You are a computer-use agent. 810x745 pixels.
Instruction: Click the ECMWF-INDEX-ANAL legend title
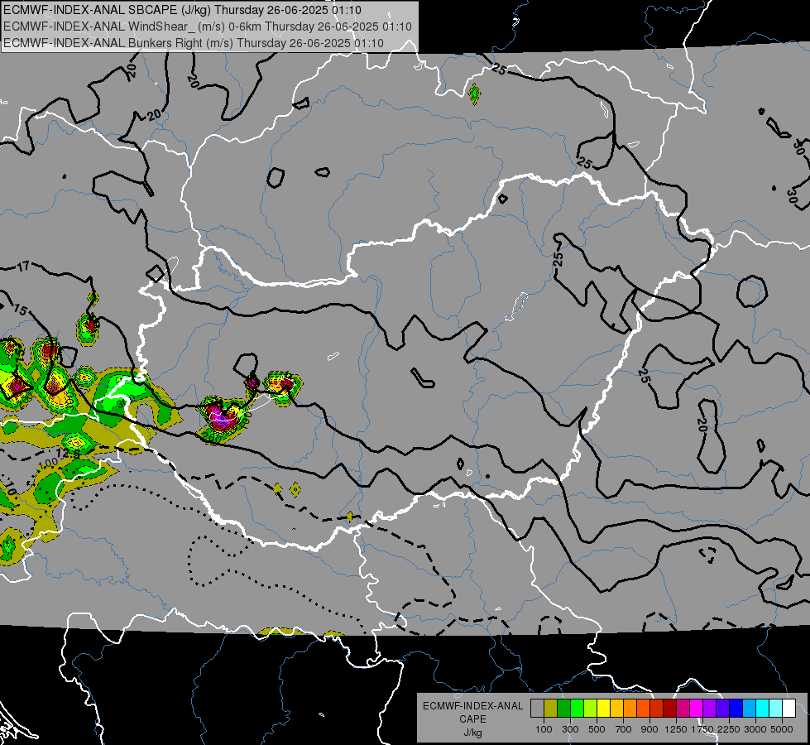click(x=473, y=706)
